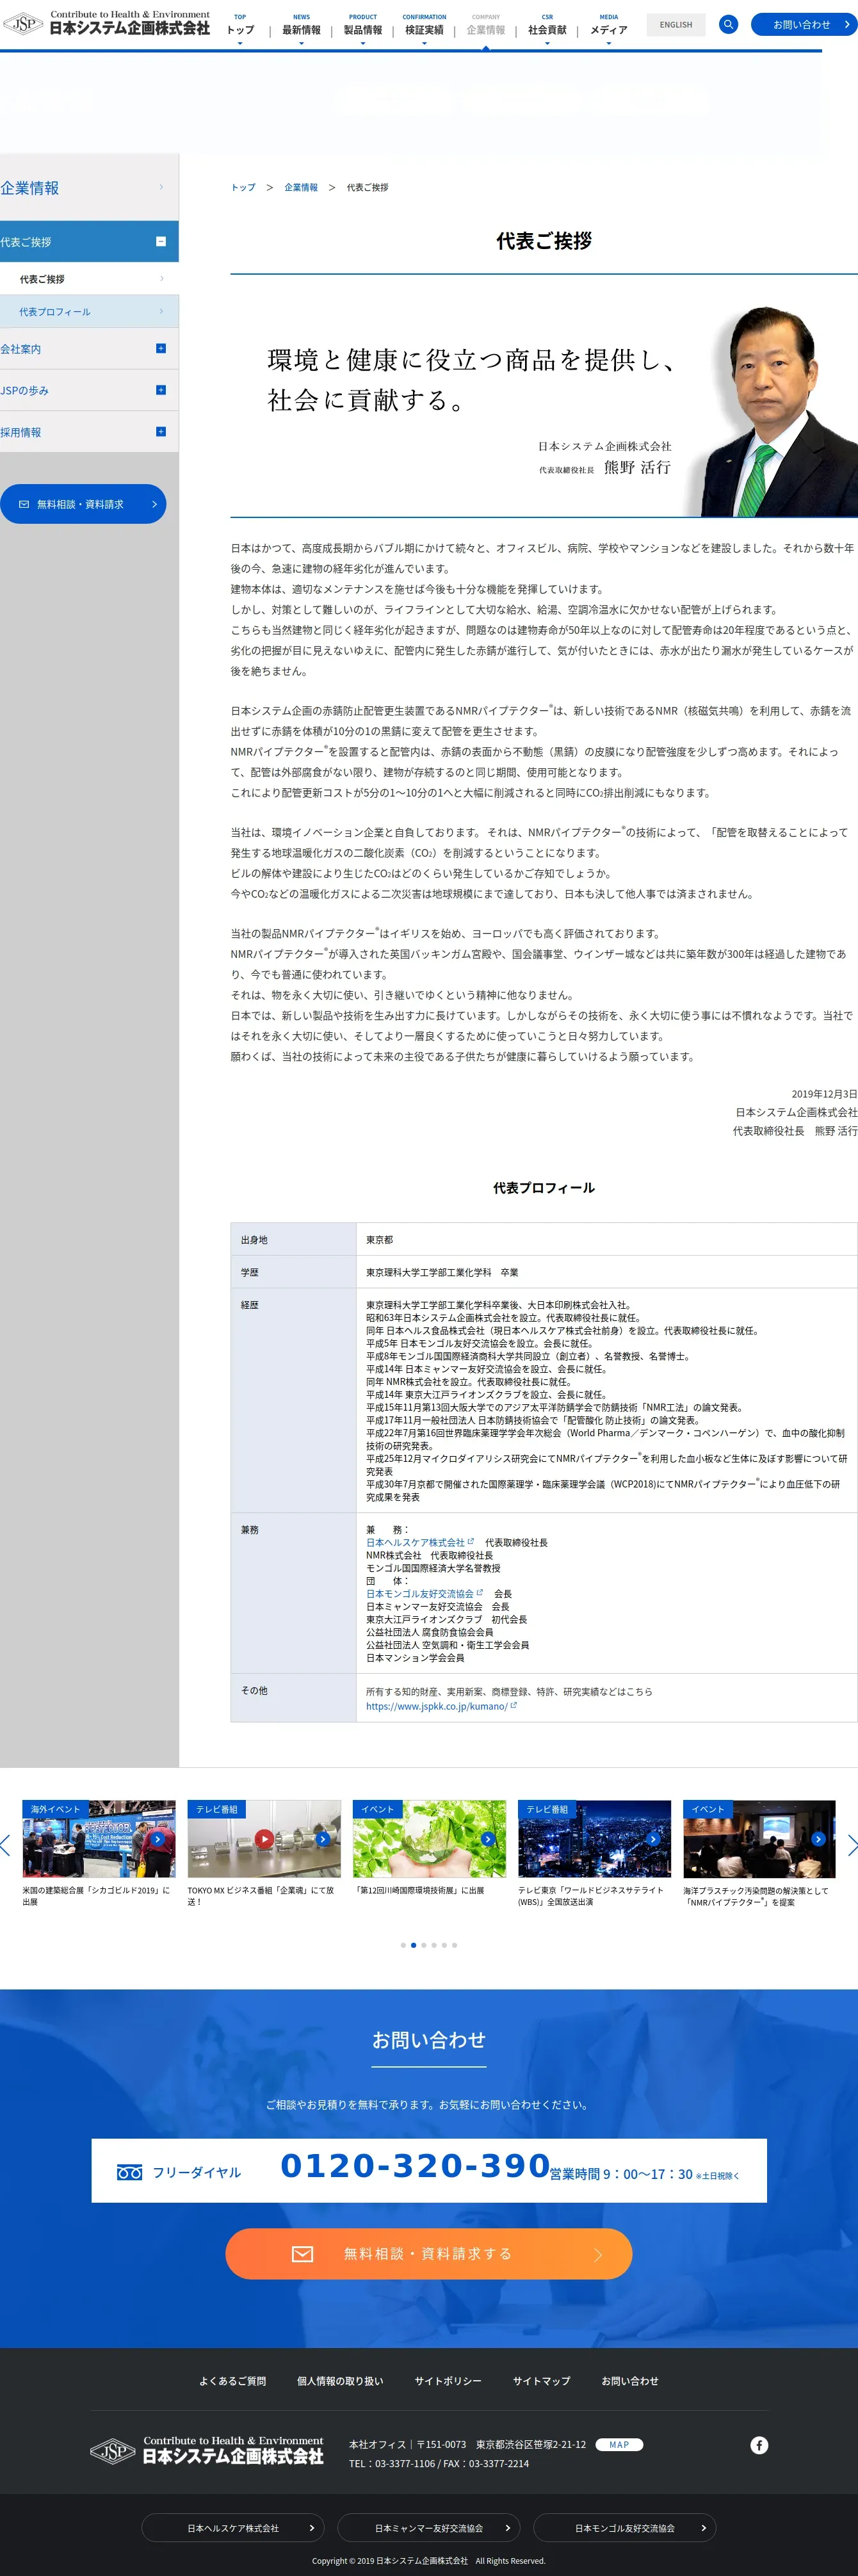Click the carousel next arrow
The height and width of the screenshot is (2576, 858).
[x=852, y=1846]
